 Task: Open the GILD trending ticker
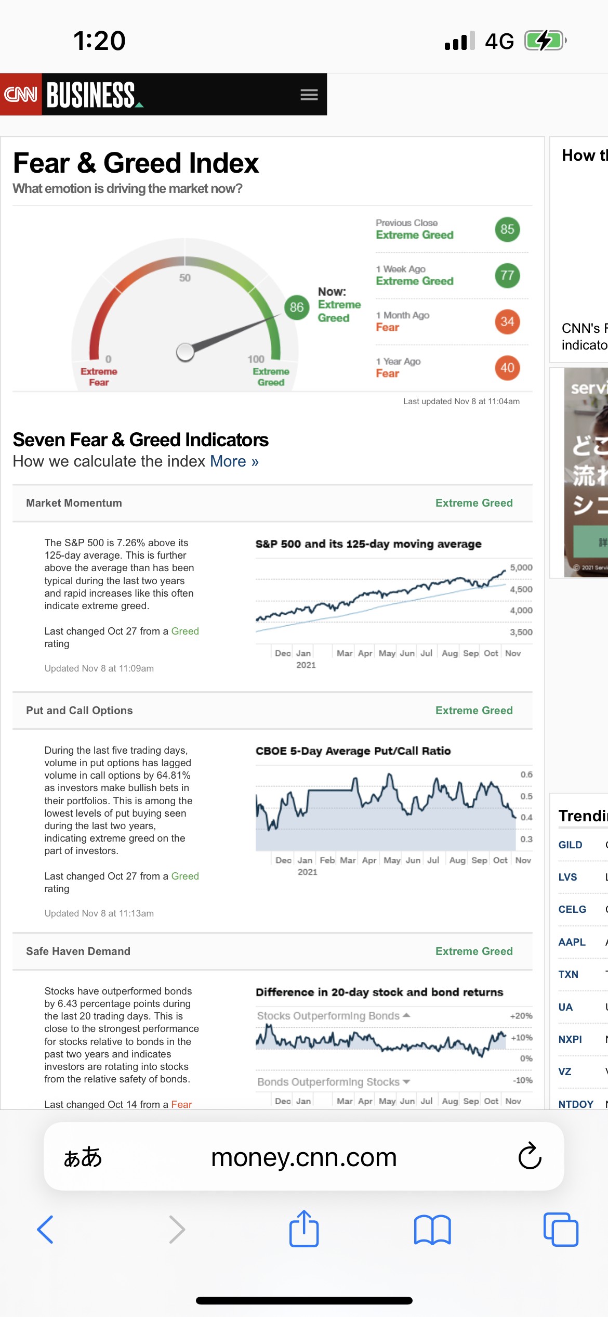coord(570,845)
